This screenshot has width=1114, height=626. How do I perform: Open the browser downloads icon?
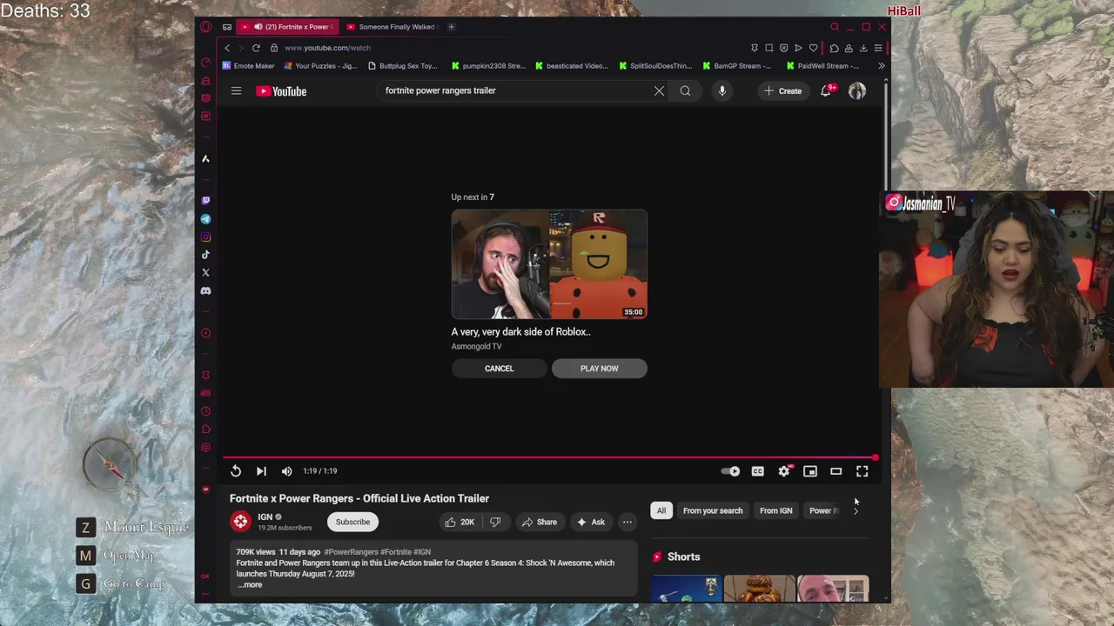(x=863, y=48)
